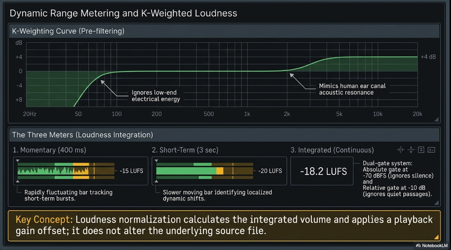451x250 pixels.
Task: Click the 200 frequency axis label
Action: coord(156,114)
